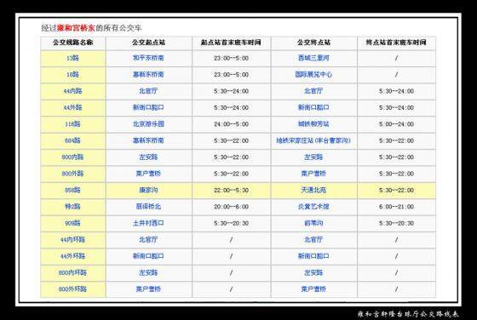Click the 终点站首末班车时间 column header
This screenshot has width=477, height=320.
(396, 43)
